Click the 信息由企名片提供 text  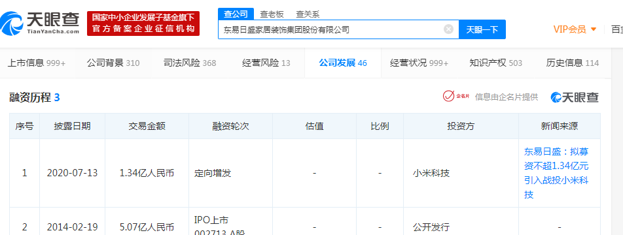pos(507,97)
